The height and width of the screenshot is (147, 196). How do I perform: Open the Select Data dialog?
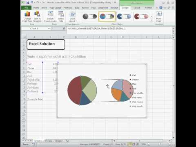[x=61, y=17]
